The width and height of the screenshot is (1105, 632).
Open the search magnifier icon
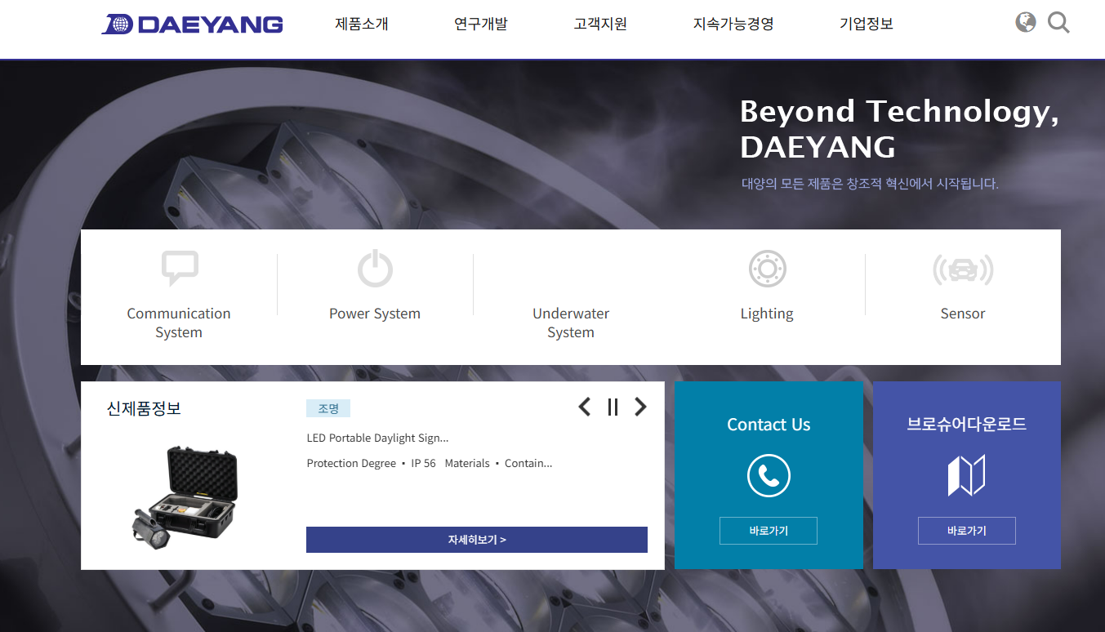(1058, 22)
